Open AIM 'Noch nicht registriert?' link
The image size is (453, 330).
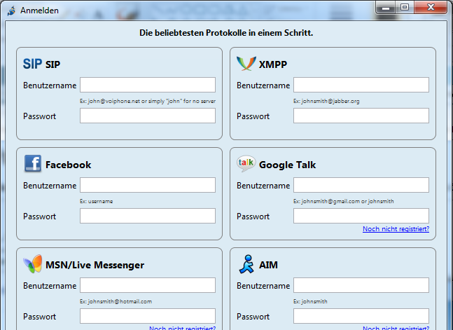coord(396,328)
